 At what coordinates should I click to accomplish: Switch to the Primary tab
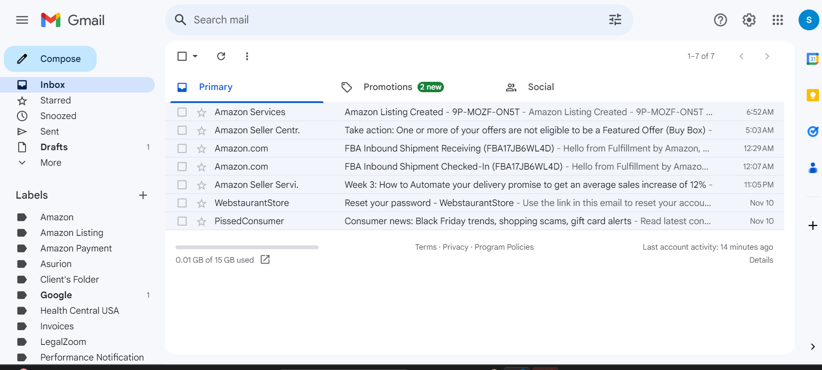coord(247,87)
